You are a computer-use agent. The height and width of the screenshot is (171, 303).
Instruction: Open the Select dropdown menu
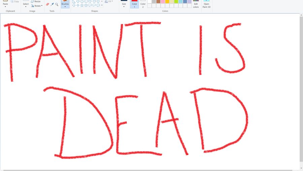click(x=26, y=7)
